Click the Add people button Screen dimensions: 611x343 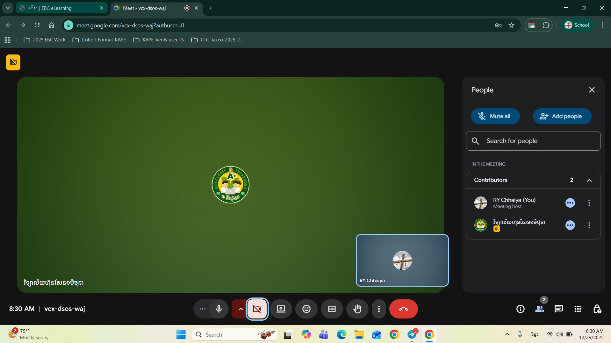coord(562,116)
